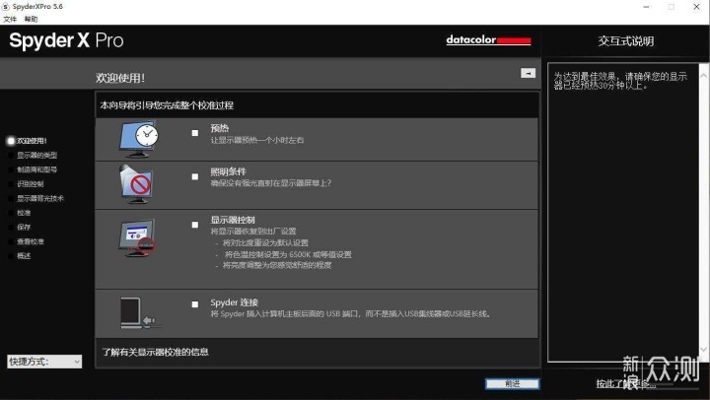Click the help panel scrollbar down arrow

click(x=703, y=349)
